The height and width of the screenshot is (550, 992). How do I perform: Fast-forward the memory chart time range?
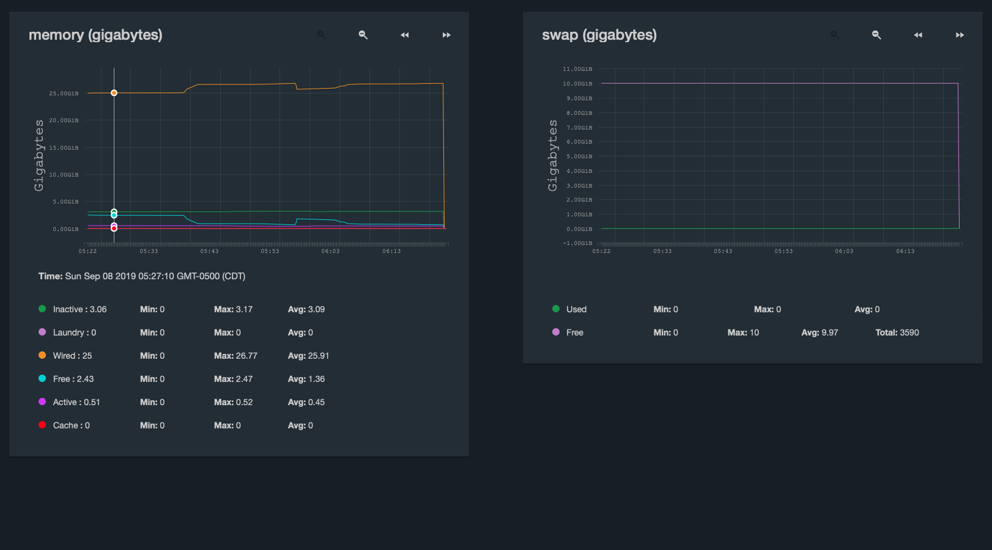(x=446, y=35)
